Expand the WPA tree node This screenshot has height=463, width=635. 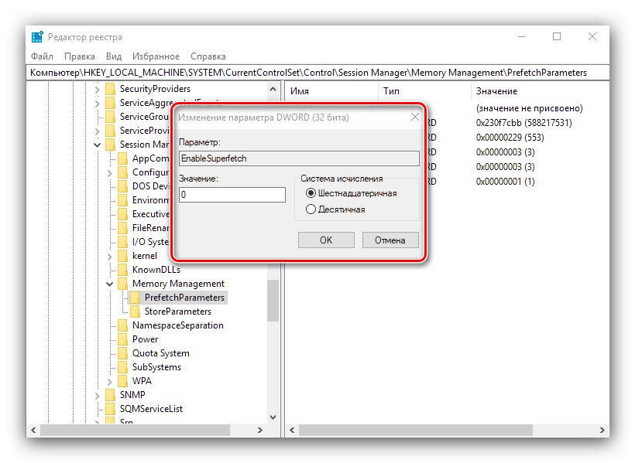[x=109, y=381]
